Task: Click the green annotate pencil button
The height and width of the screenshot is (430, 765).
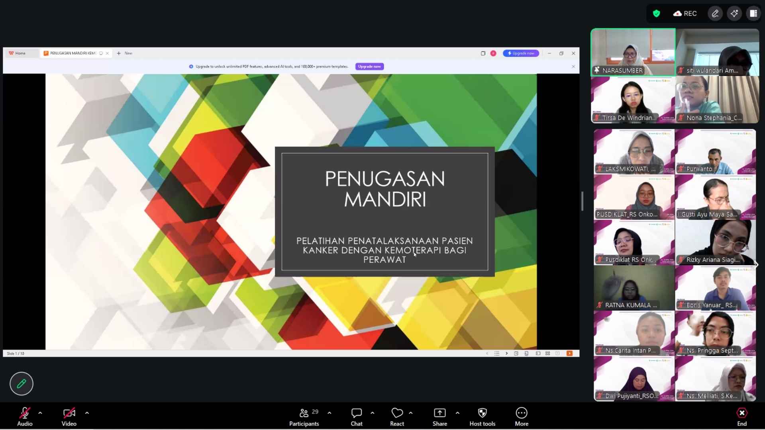Action: (x=22, y=383)
